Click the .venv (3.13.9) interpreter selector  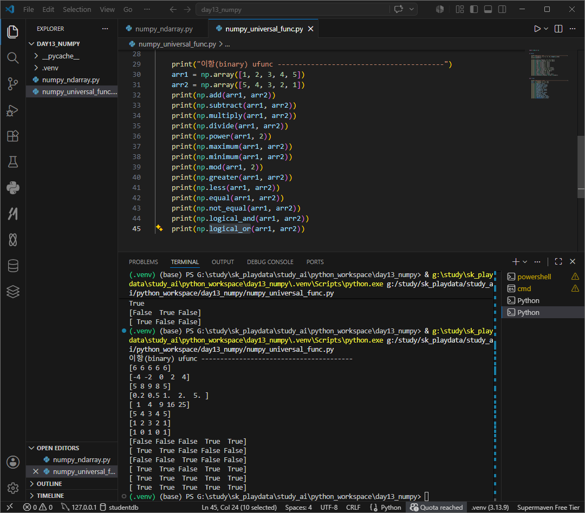[490, 507]
